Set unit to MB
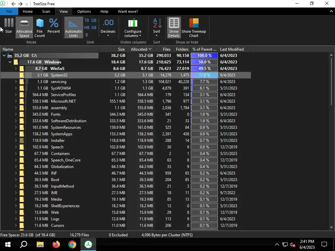This screenshot has width=335, height=251. point(86,27)
